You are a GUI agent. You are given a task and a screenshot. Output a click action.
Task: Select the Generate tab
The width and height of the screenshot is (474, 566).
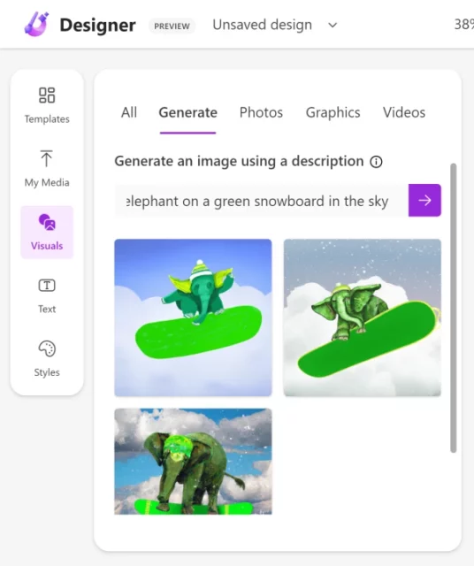[x=188, y=112]
